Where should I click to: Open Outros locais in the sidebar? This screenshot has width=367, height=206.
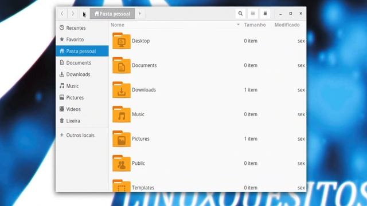(x=82, y=135)
